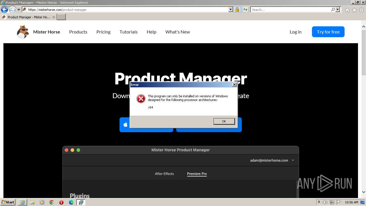Screen dimensions: 366x206
Task: Click the IE Search box
Action: (x=290, y=9)
